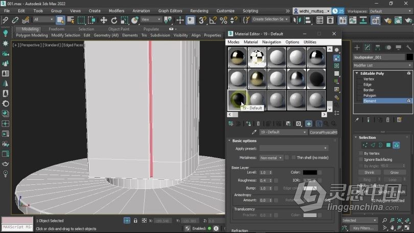Enable By Vertex checkbox
Viewport: 414px width, 233px height.
click(361, 153)
